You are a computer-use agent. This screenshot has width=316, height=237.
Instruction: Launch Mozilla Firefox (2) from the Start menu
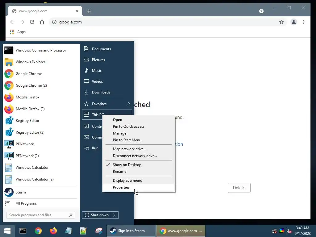point(41,109)
